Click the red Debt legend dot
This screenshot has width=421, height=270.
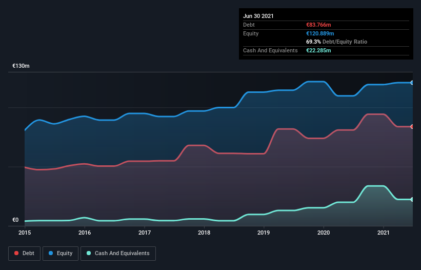click(x=16, y=253)
